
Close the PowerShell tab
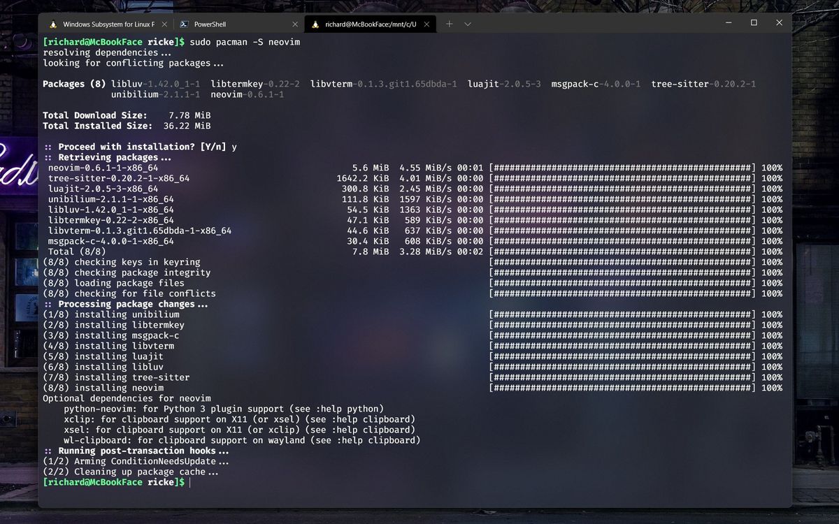(295, 22)
